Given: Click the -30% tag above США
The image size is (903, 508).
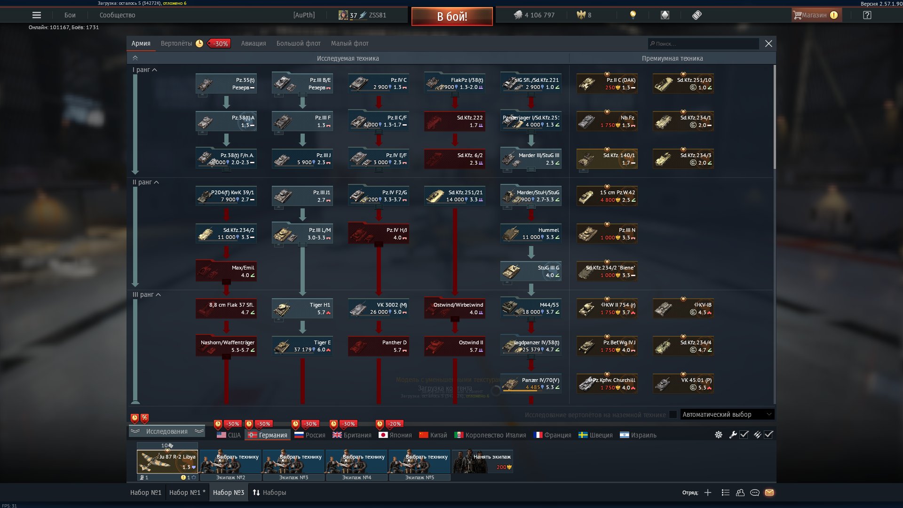Looking at the screenshot, I should tap(232, 424).
